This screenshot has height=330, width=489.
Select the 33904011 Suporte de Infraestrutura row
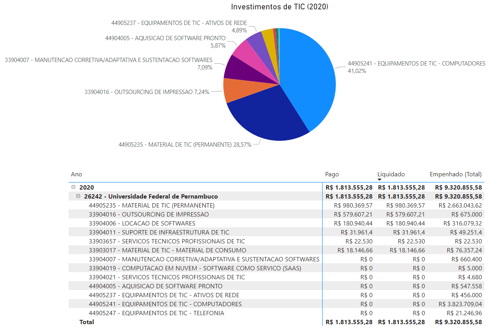coord(159,232)
